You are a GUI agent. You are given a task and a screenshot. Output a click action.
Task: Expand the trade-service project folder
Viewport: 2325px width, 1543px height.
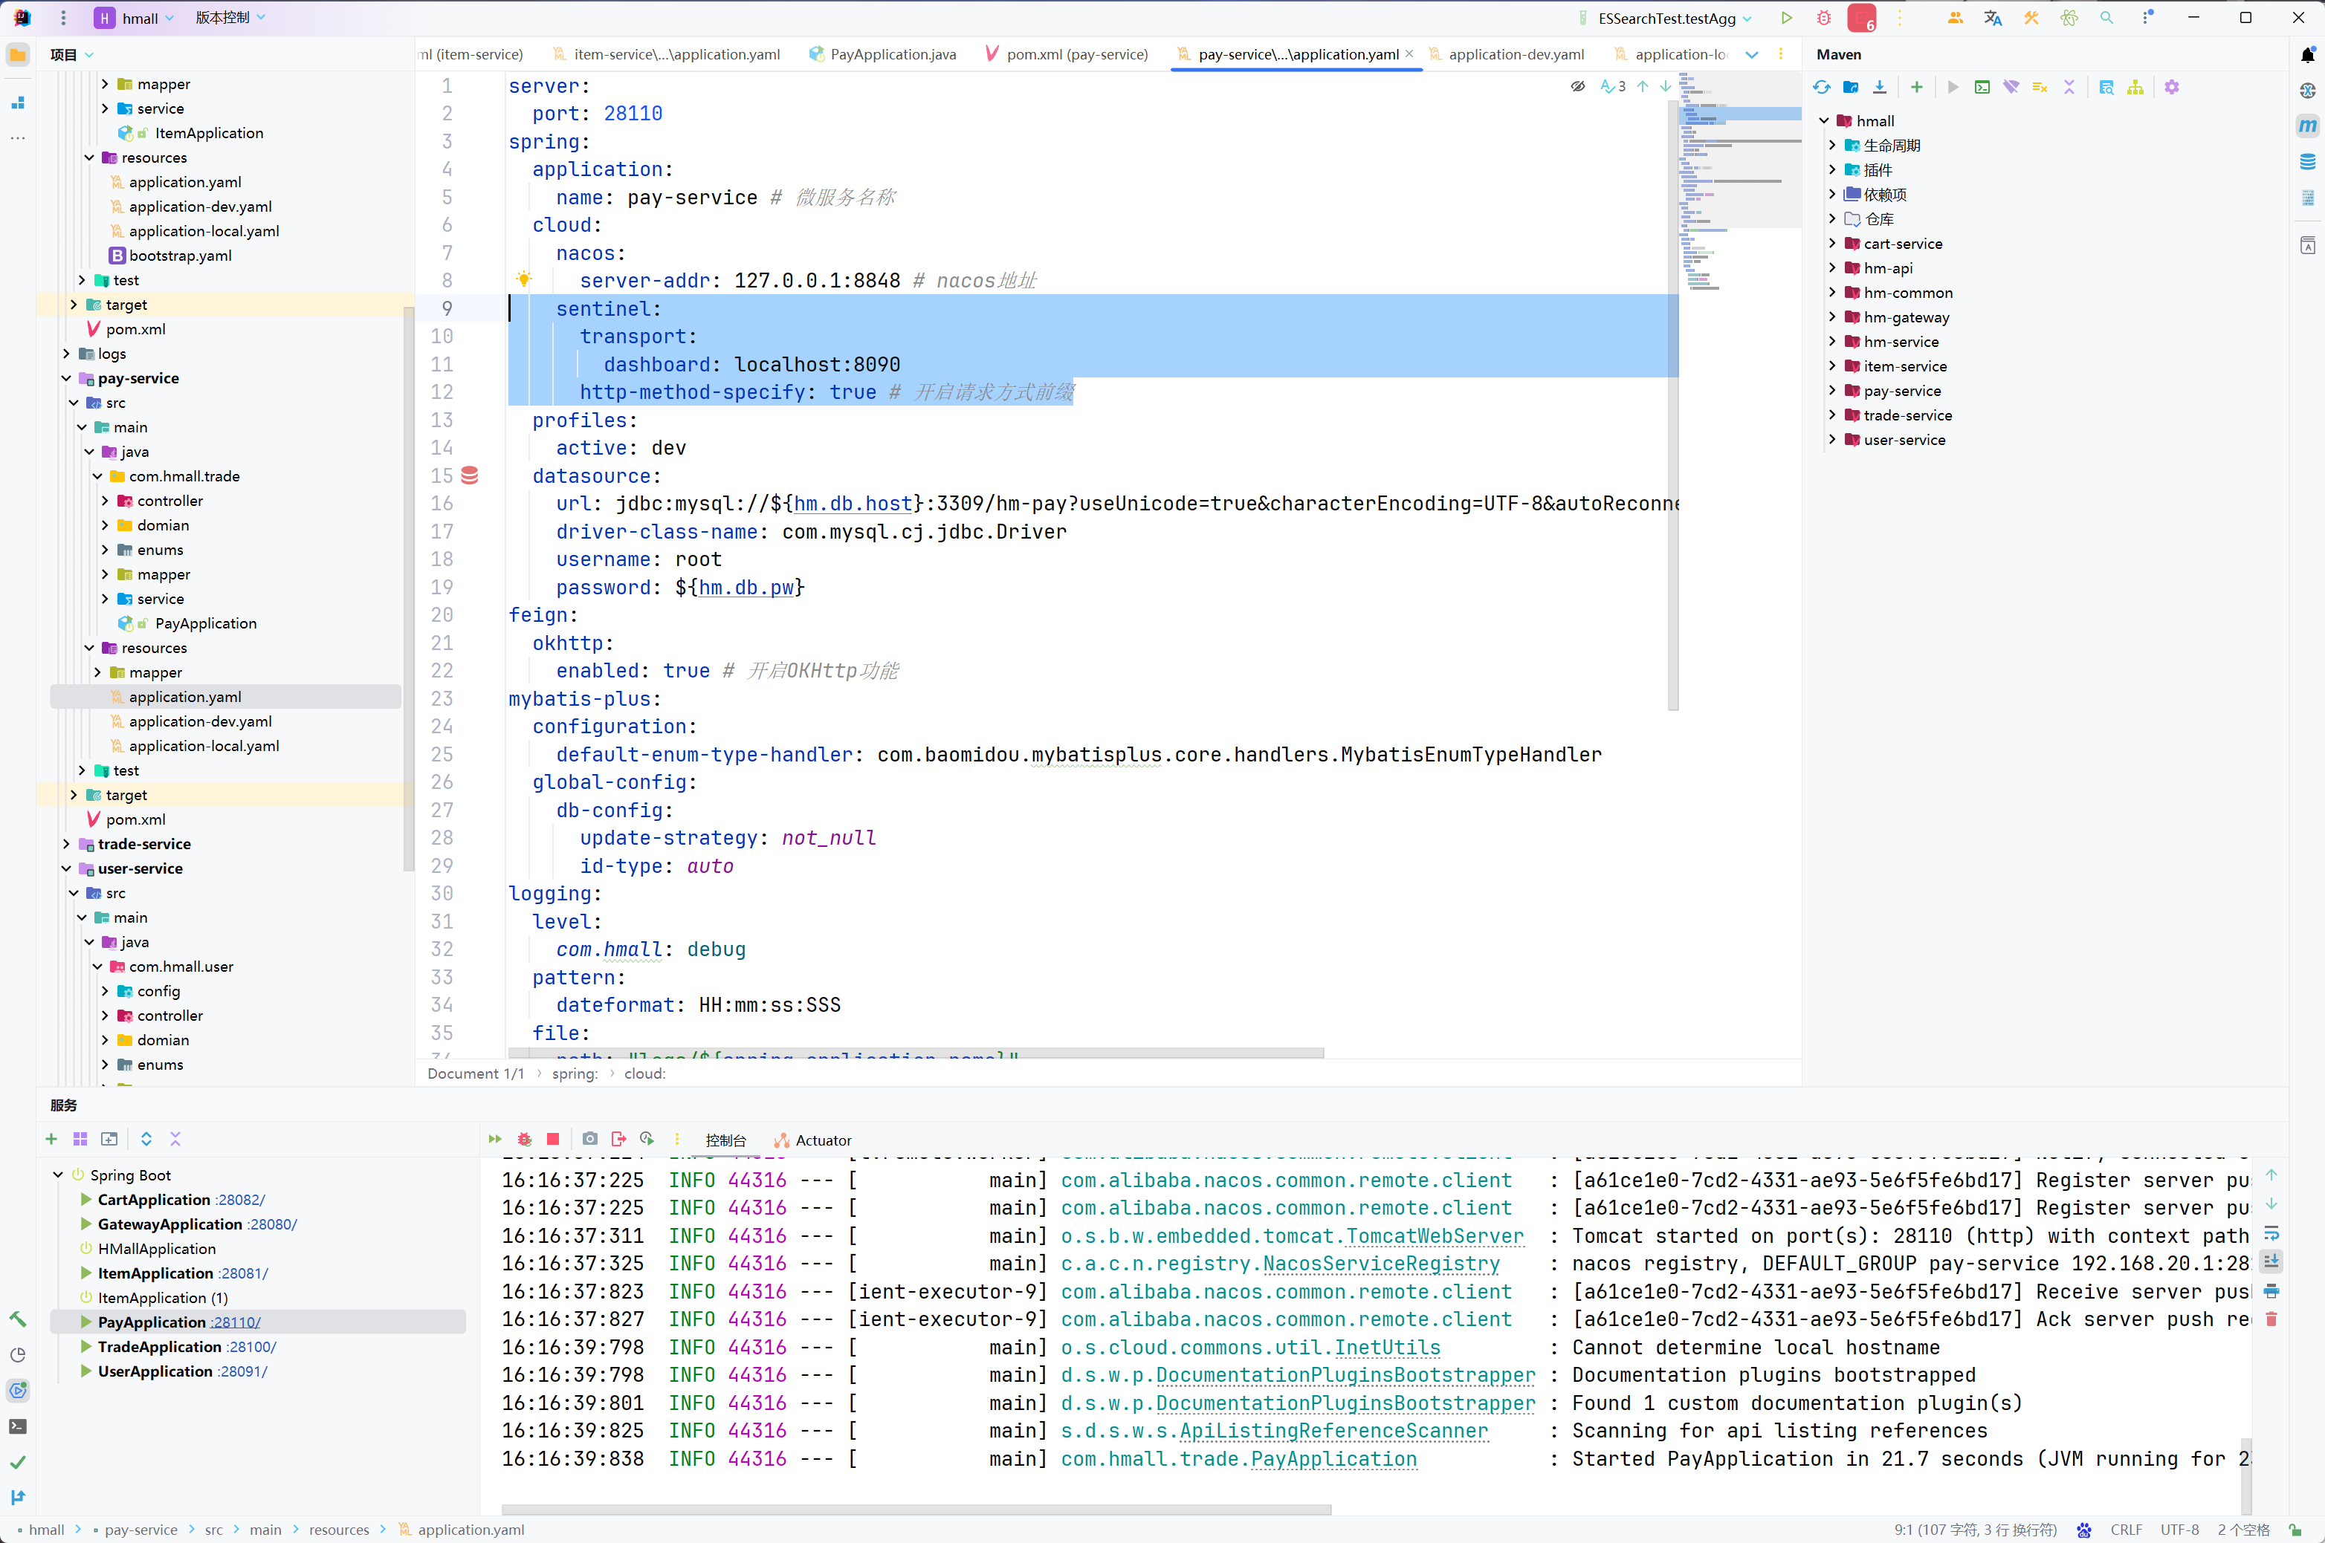[x=67, y=845]
